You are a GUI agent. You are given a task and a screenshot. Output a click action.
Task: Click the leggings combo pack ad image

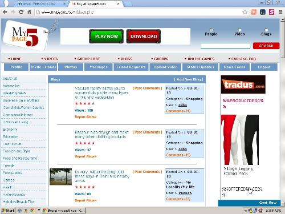click(x=240, y=140)
